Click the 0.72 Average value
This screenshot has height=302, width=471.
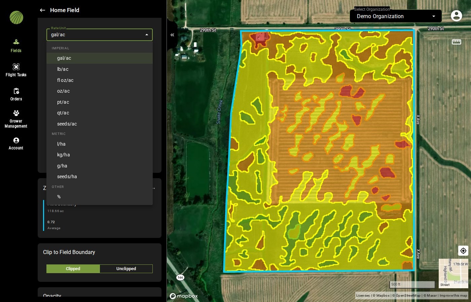pyautogui.click(x=51, y=222)
